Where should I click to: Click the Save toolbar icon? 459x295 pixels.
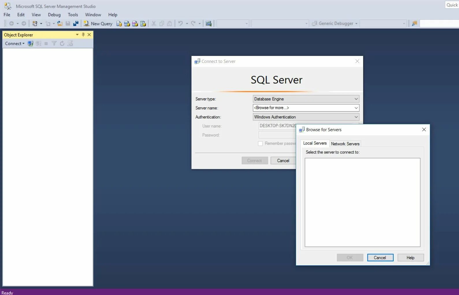[x=68, y=24]
